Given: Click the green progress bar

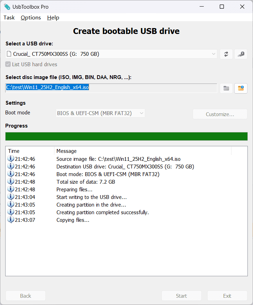Looking at the screenshot, I should point(127,136).
